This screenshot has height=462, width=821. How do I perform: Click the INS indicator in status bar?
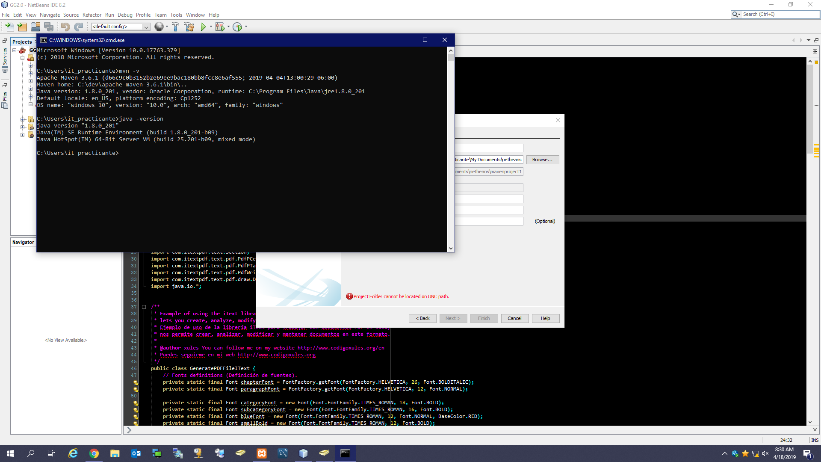point(815,440)
